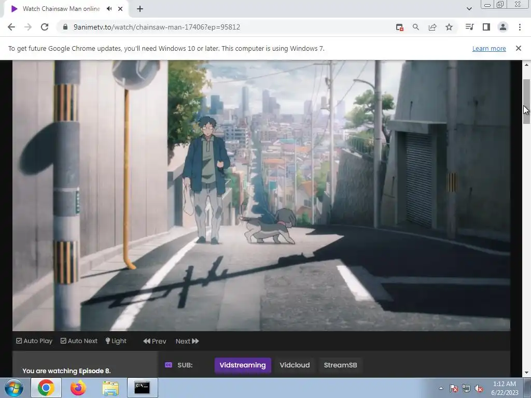Open the media controls icon in the toolbar
This screenshot has width=531, height=398.
click(469, 27)
